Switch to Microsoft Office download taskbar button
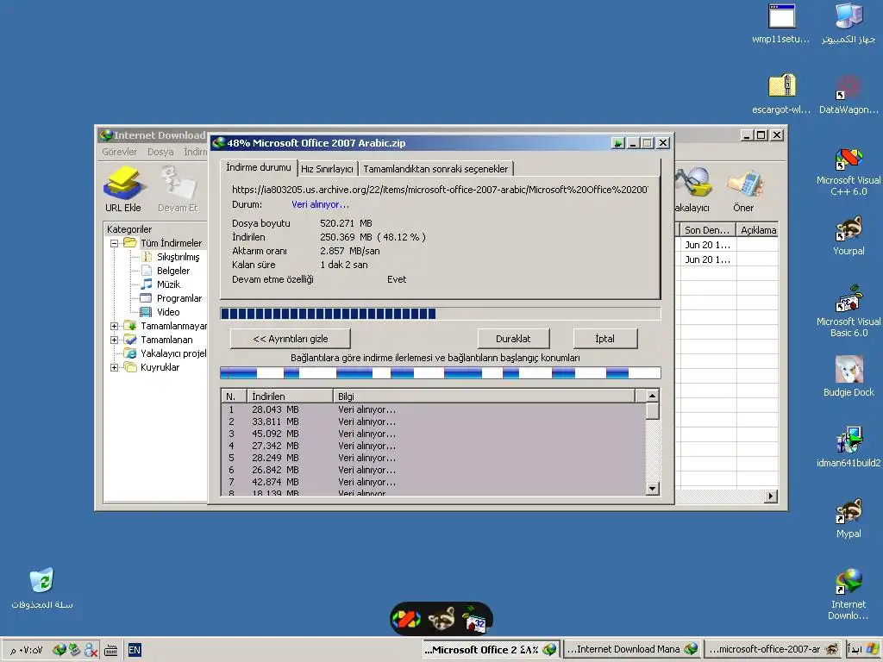The width and height of the screenshot is (883, 662). [x=491, y=650]
